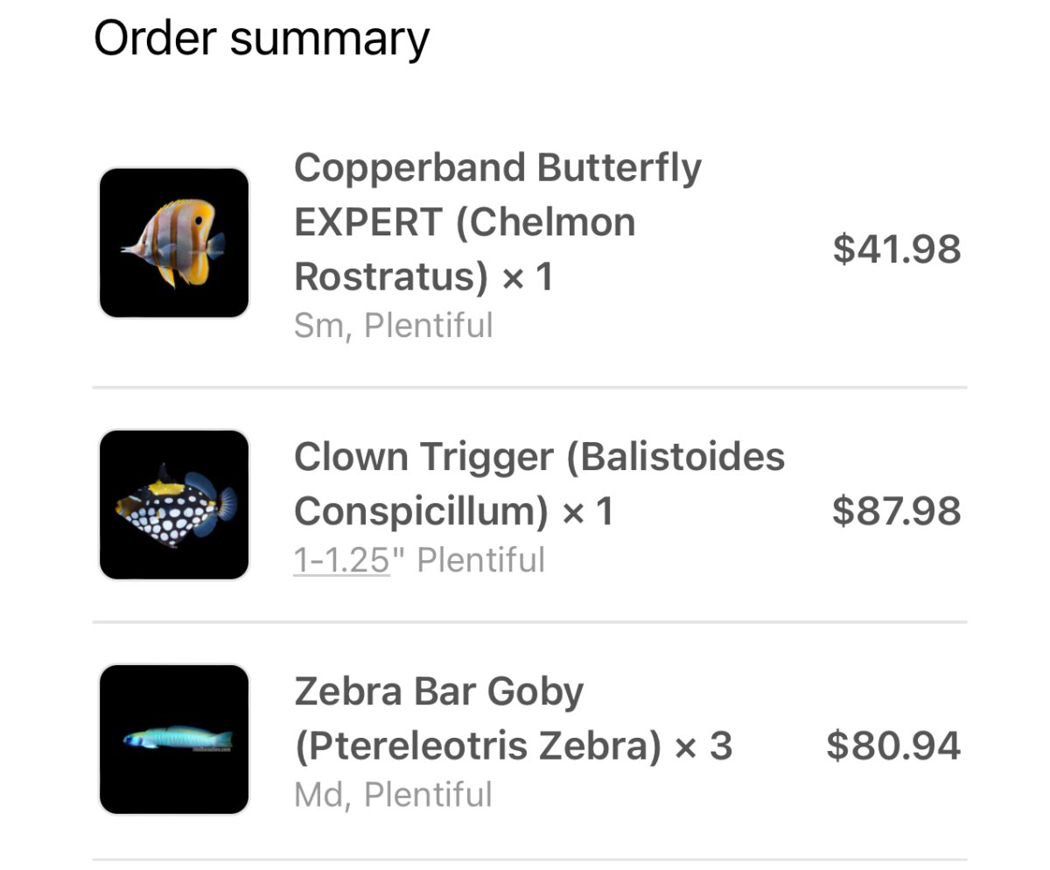Tap the underlined 1-1.25 size link
The width and height of the screenshot is (1050, 870).
(342, 560)
